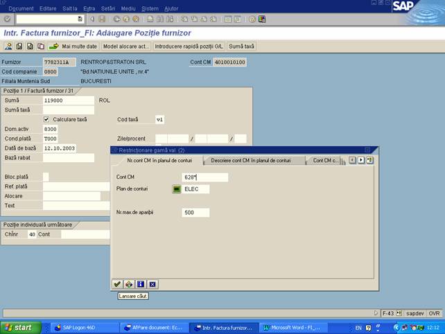The image size is (445, 334).
Task: Click the Nr.max de apariții field
Action: click(x=195, y=212)
